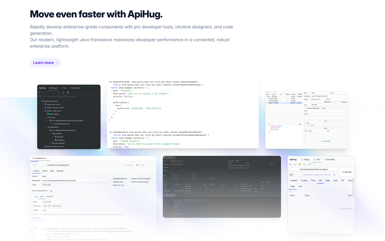Click the add-request icon in Test panel toolbar
385x241 pixels.
[x=290, y=164]
